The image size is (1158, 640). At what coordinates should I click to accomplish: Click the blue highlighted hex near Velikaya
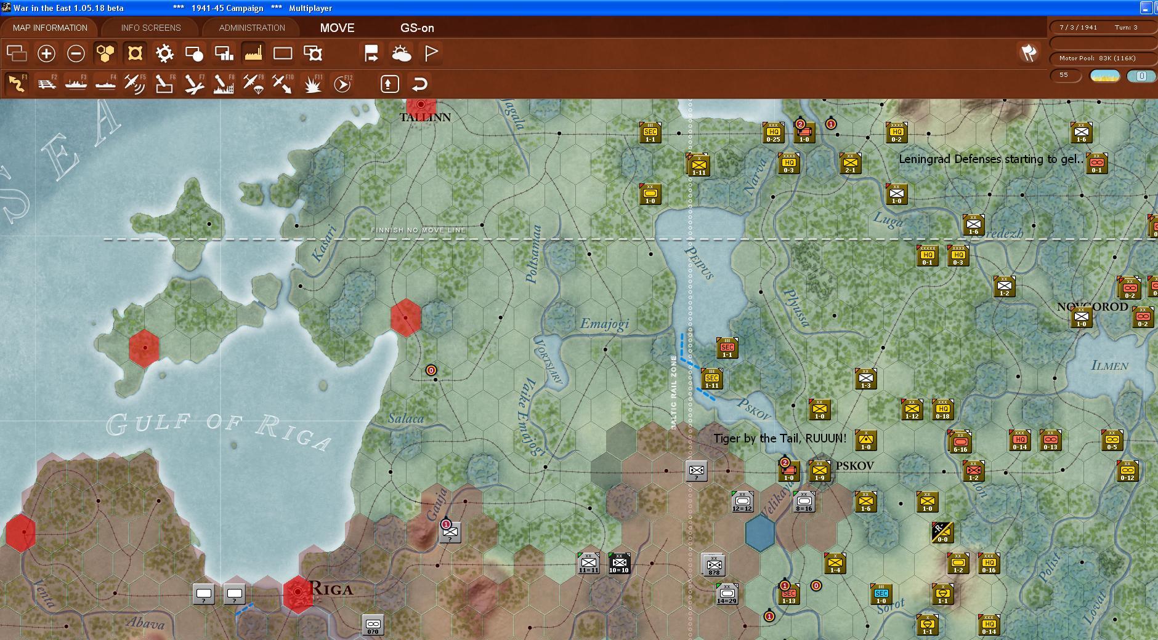[760, 533]
